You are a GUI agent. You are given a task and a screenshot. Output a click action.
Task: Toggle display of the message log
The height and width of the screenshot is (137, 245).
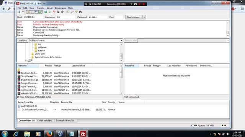(x=28, y=12)
